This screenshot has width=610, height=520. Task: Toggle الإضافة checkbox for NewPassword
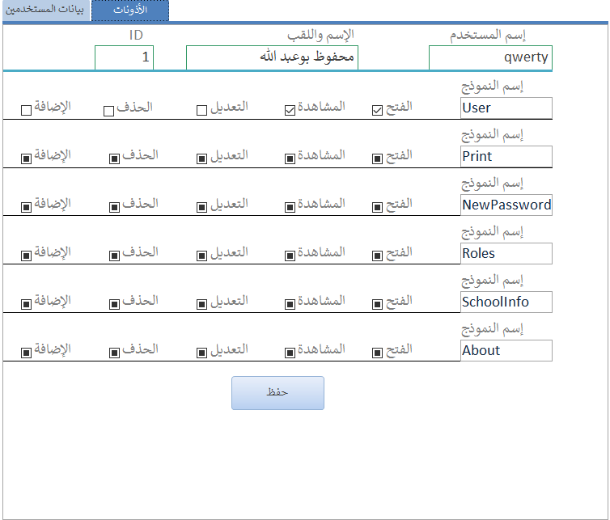tap(27, 207)
